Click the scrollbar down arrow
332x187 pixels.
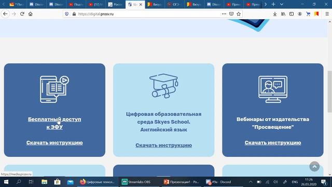[330, 175]
